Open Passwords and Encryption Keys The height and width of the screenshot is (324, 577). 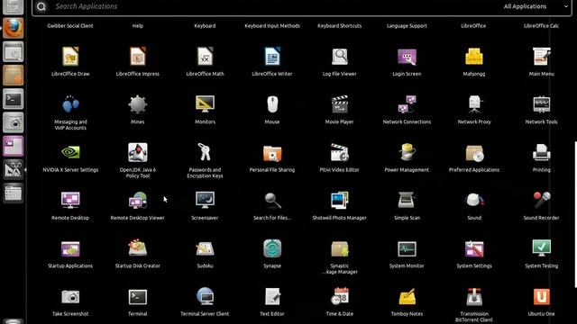pos(205,152)
